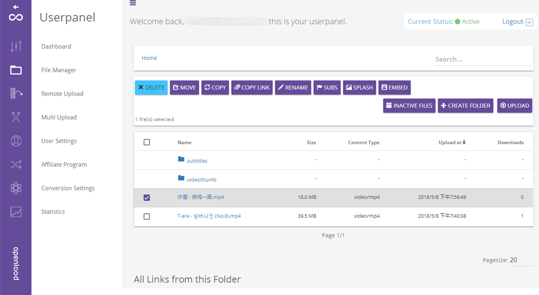The width and height of the screenshot is (539, 295).
Task: Open 许嵩 - 惊鸿一面.mp4 file link
Action: pyautogui.click(x=201, y=197)
